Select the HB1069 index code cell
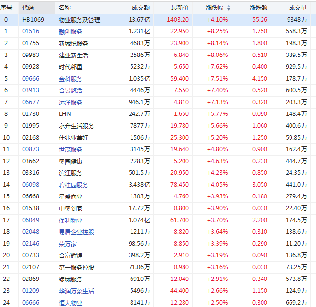Viewport: 316px width, 307px height. pos(33,20)
